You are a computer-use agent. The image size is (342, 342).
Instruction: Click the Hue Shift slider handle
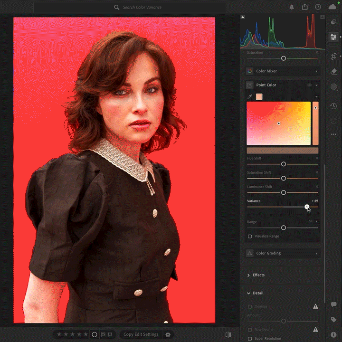pos(283,164)
